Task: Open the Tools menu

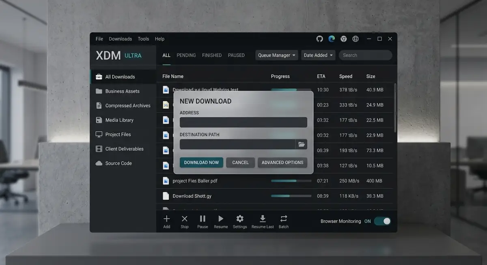Action: (x=143, y=39)
